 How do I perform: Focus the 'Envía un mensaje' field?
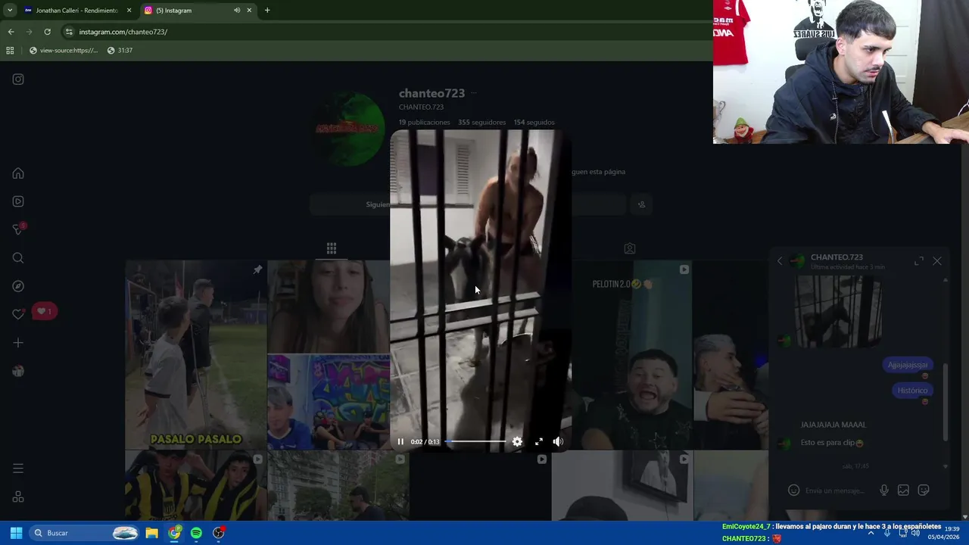[x=835, y=490]
